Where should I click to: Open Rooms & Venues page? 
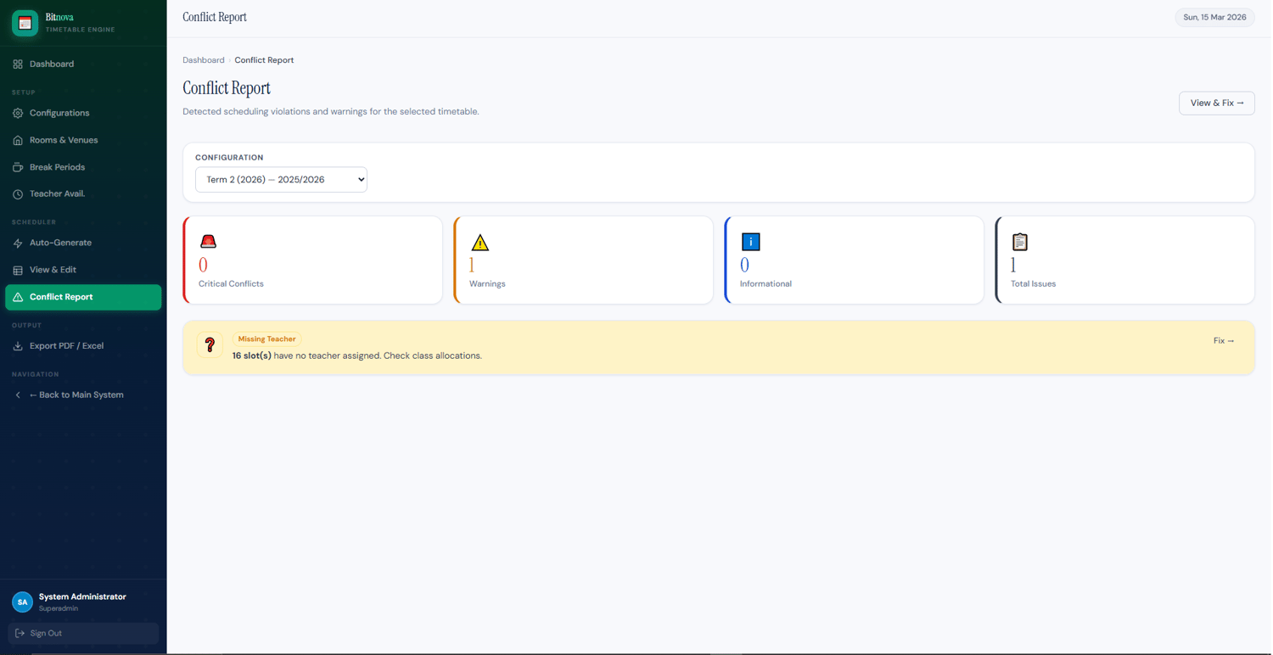pyautogui.click(x=83, y=140)
